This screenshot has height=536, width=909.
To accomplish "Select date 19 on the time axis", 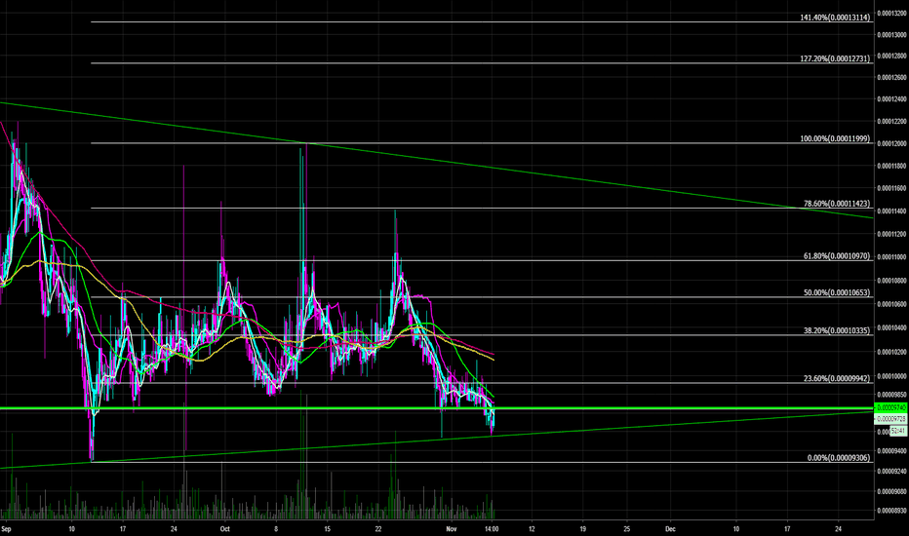I will pos(582,529).
